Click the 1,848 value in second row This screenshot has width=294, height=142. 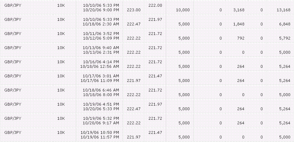click(x=239, y=24)
